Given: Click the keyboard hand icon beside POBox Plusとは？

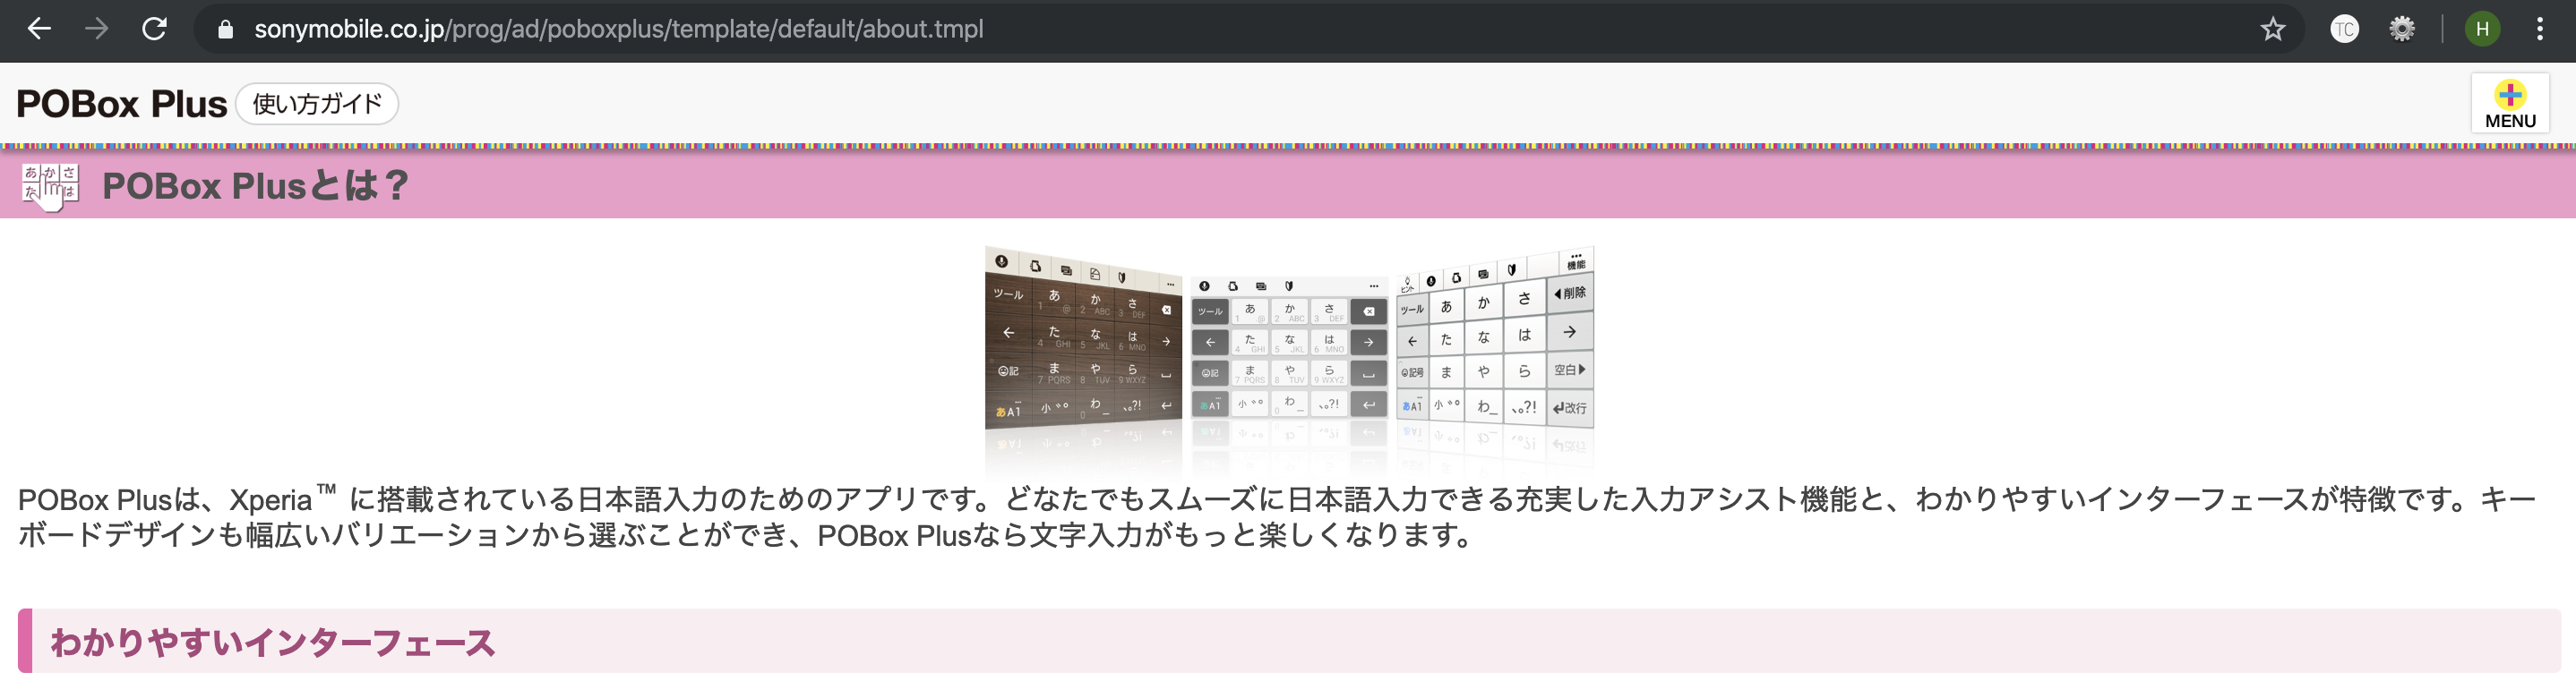Looking at the screenshot, I should (50, 186).
